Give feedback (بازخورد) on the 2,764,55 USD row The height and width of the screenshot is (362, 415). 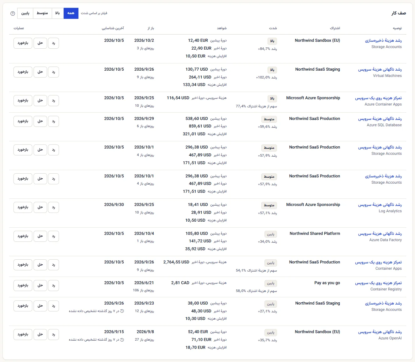(23, 265)
